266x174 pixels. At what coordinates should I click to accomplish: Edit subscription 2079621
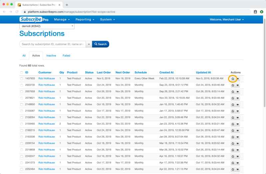coord(233,98)
